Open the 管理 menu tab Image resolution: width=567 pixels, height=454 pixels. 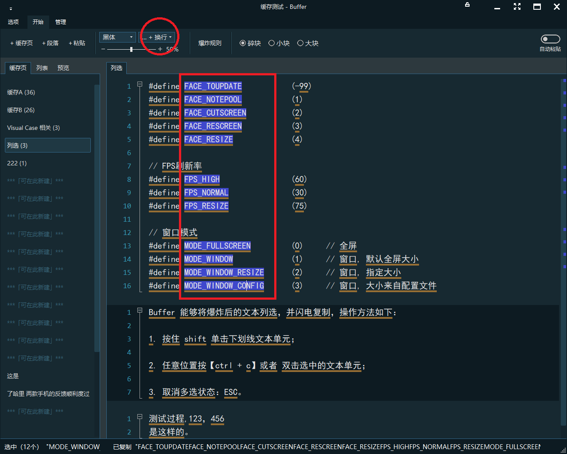point(61,22)
